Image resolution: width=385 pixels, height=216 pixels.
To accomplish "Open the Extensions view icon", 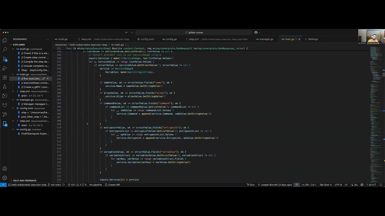I will tap(5, 77).
